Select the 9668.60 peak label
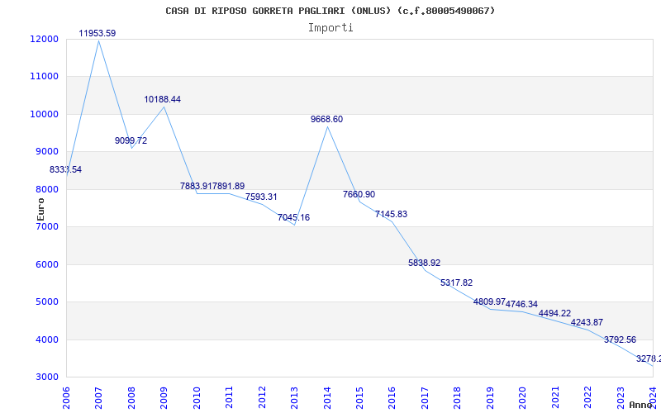661x413 pixels. pyautogui.click(x=326, y=119)
